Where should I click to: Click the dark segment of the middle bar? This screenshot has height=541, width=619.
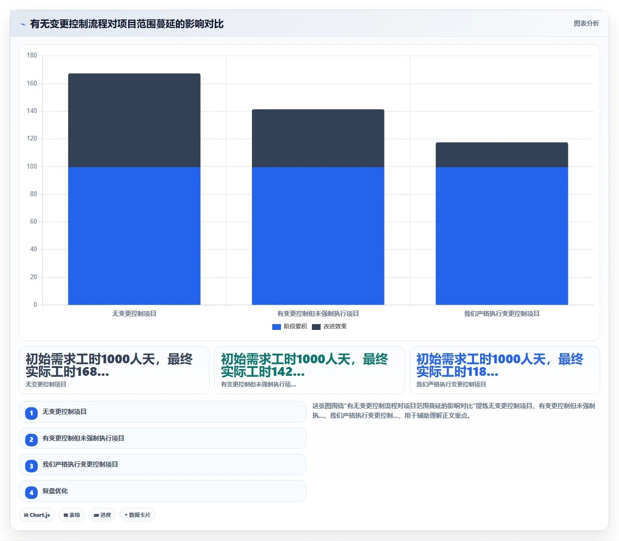coord(318,138)
